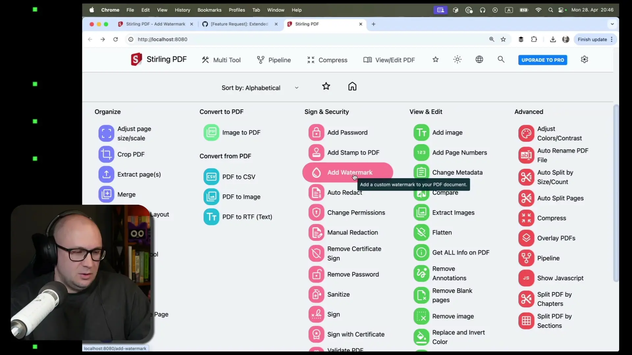Open the Multi Tool nav item
This screenshot has height=355, width=632.
click(x=221, y=60)
